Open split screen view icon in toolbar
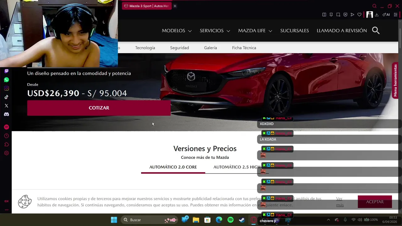 click(x=324, y=14)
